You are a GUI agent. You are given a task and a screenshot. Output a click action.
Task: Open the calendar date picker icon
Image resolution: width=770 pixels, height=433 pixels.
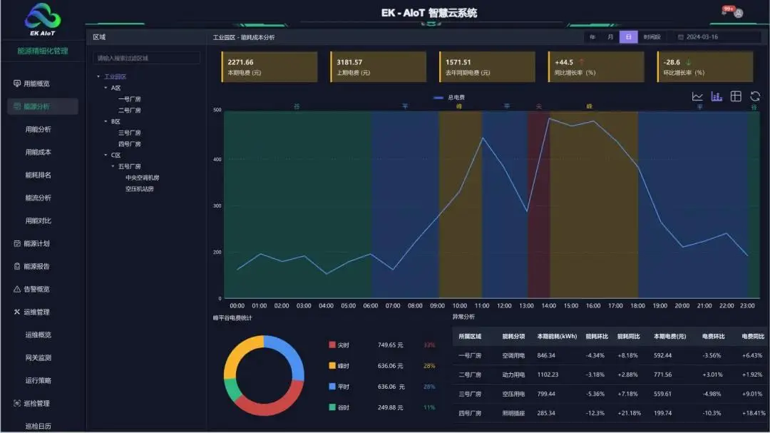coord(681,37)
